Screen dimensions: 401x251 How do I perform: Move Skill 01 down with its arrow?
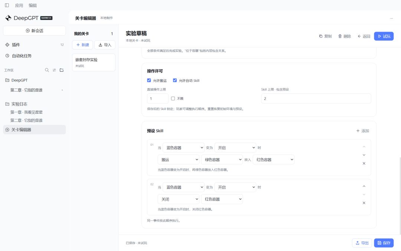coord(364,155)
